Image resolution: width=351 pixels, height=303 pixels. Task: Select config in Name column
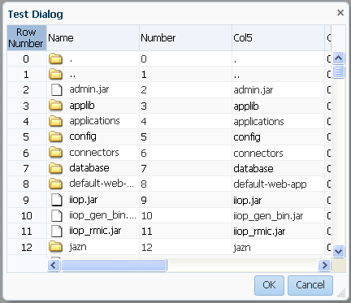pos(83,136)
